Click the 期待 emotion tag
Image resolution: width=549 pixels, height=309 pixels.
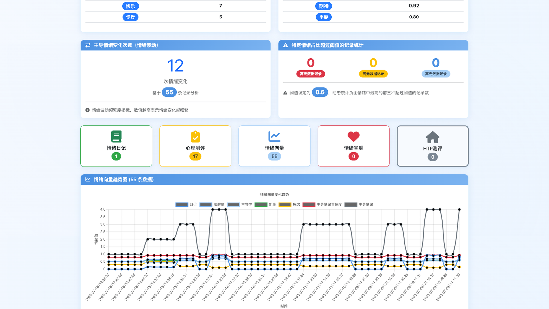point(324,6)
